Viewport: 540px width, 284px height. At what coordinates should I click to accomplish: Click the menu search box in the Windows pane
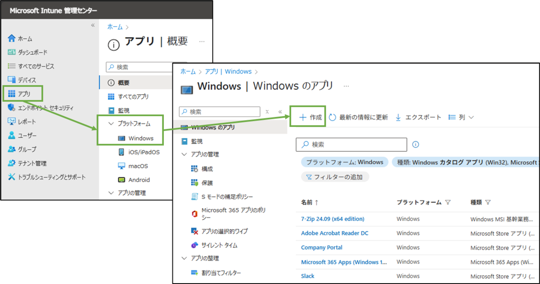click(220, 112)
